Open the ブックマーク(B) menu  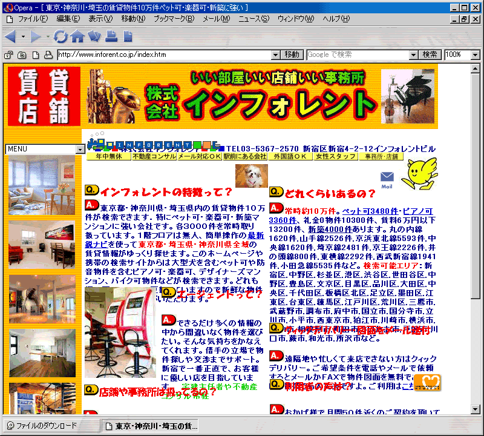click(174, 19)
